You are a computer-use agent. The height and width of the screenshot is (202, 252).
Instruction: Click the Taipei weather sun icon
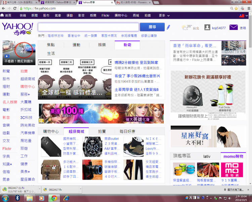pyautogui.click(x=184, y=28)
